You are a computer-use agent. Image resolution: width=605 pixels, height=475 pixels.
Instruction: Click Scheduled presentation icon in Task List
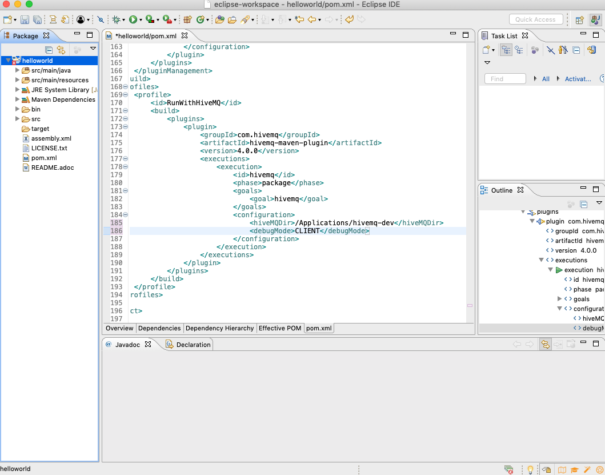click(x=519, y=50)
